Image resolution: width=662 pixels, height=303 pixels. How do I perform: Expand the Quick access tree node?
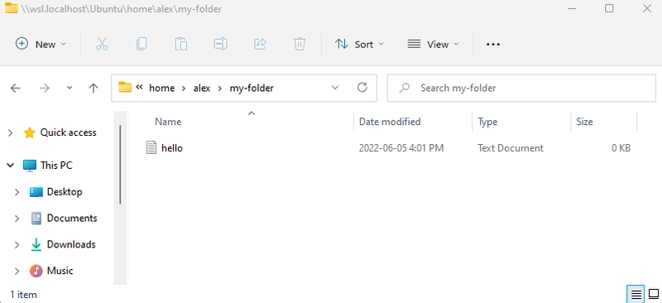pyautogui.click(x=11, y=132)
